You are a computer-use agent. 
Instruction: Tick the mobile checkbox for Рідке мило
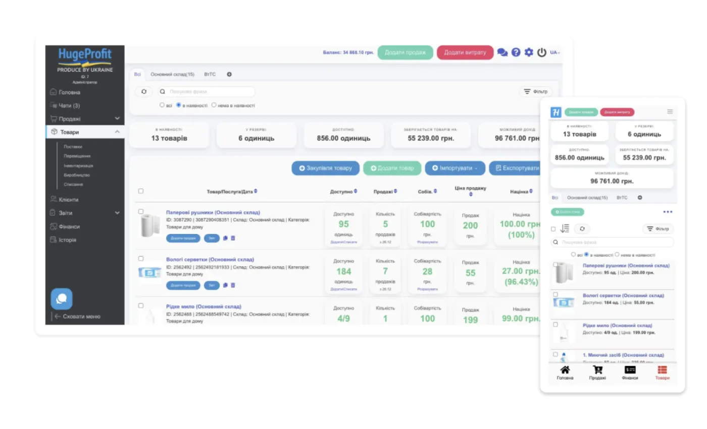(x=555, y=325)
